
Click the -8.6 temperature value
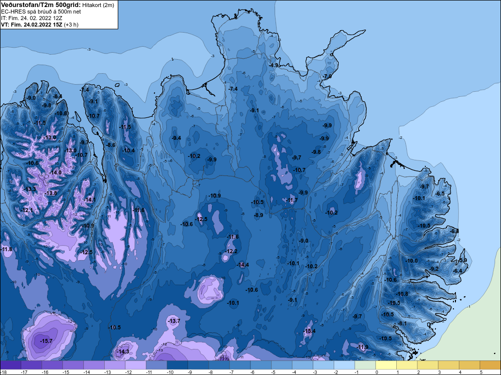111,145
